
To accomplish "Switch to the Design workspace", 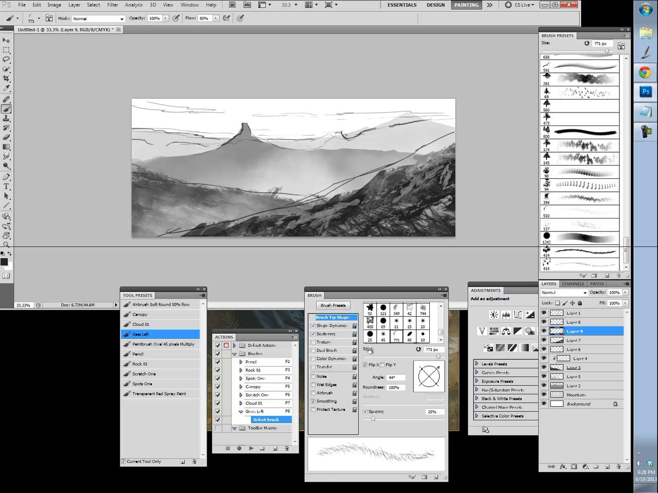I will [x=435, y=5].
